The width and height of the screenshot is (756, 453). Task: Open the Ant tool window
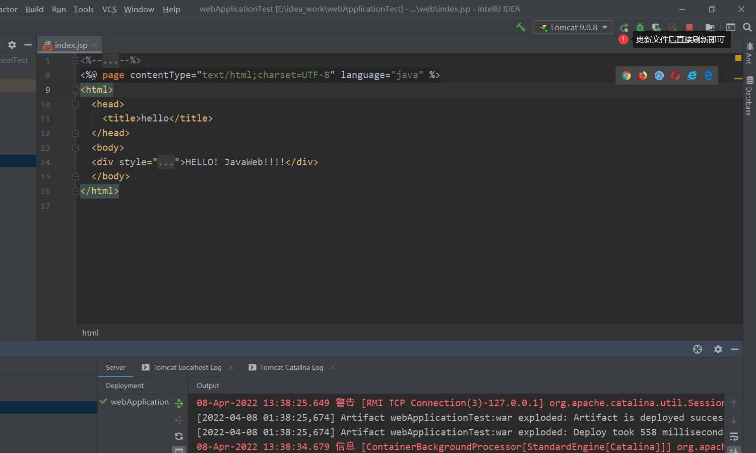pos(749,53)
